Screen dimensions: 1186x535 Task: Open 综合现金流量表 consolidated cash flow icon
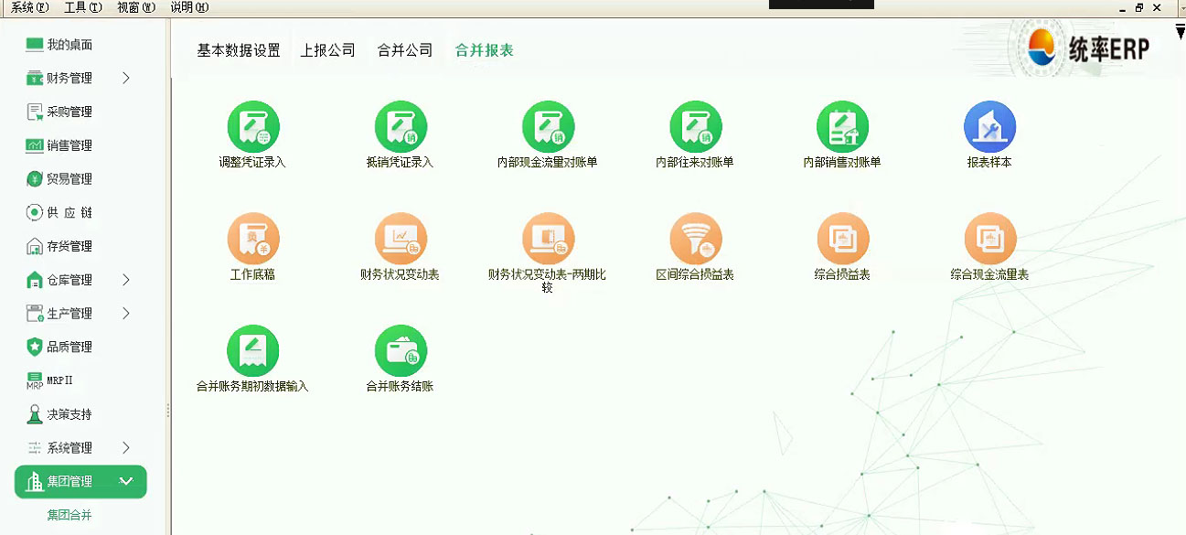[989, 238]
